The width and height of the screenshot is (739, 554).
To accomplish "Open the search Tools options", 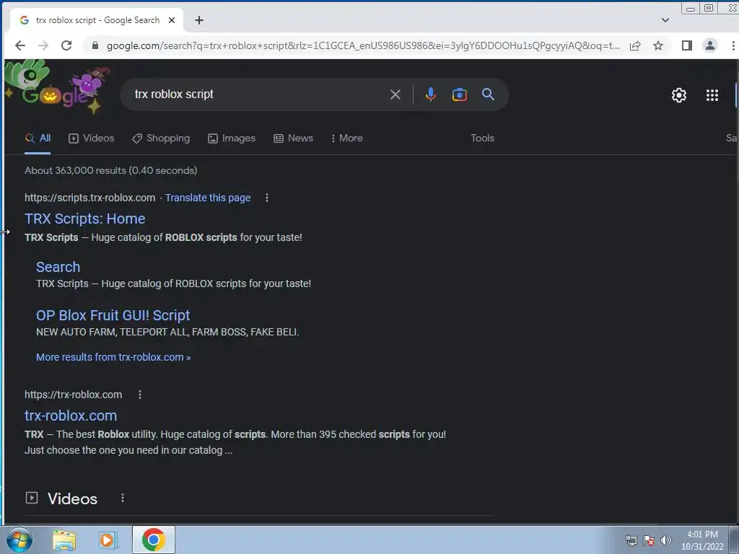I will coord(482,138).
